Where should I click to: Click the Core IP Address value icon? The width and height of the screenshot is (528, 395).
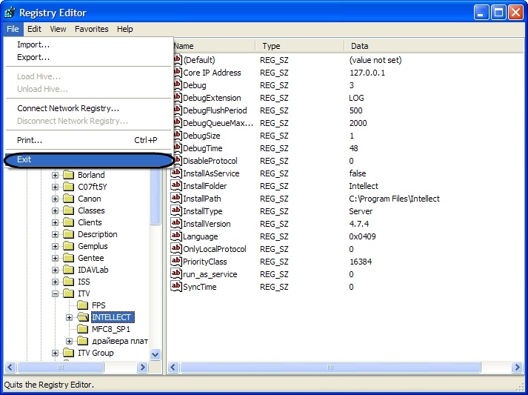177,73
